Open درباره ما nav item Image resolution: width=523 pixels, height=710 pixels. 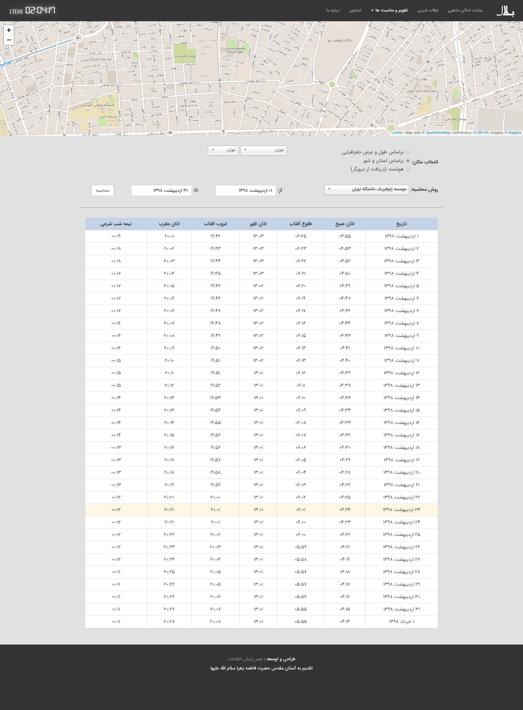[333, 10]
